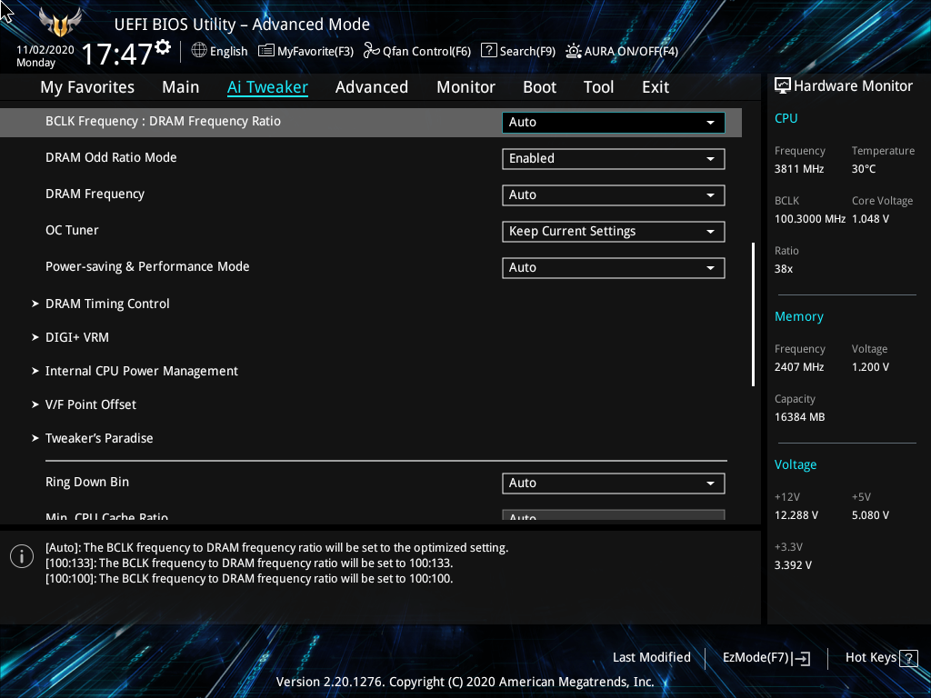This screenshot has height=698, width=931.
Task: Click the Hardware Monitor screen icon
Action: (783, 86)
